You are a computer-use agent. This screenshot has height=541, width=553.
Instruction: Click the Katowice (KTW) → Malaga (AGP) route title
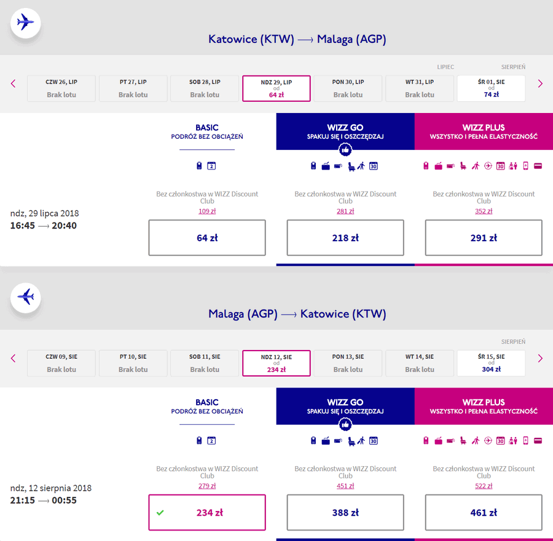pos(297,39)
